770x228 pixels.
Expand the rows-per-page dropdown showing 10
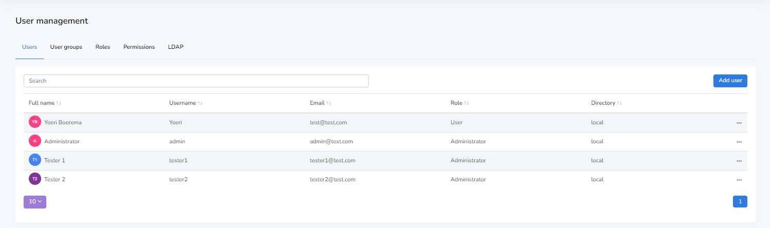coord(35,202)
